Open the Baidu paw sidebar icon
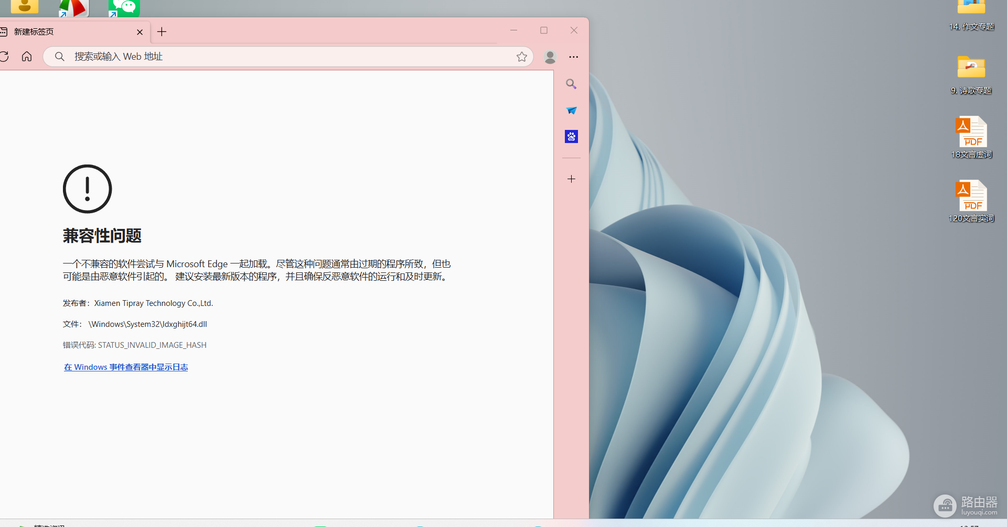Screen dimensions: 1007x527 tap(571, 137)
